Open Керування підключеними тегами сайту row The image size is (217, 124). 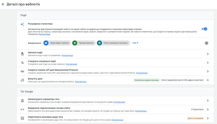[x=115, y=110]
